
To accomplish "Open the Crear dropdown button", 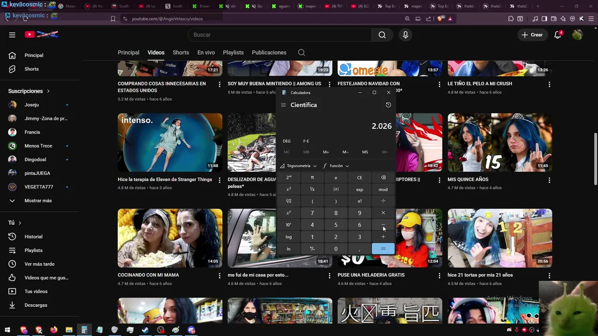I will pyautogui.click(x=532, y=35).
